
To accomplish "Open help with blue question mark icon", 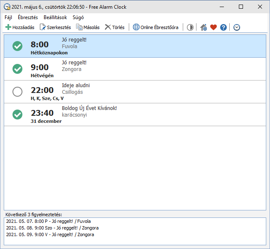I will tap(223, 27).
